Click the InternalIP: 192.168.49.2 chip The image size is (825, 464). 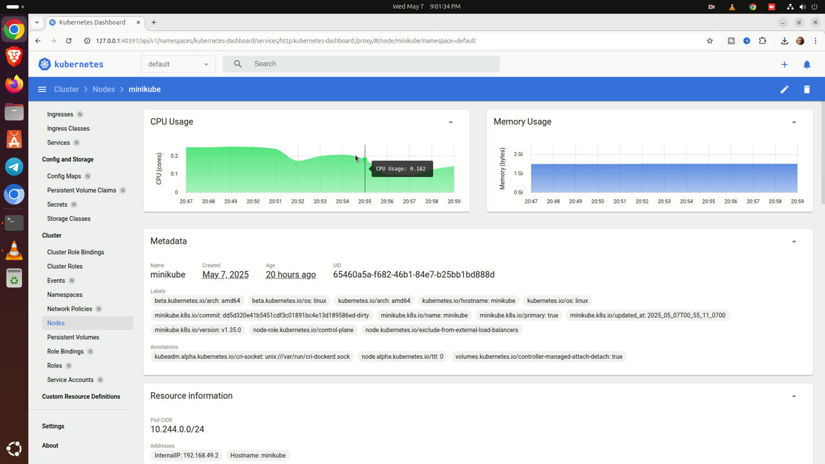pos(186,455)
